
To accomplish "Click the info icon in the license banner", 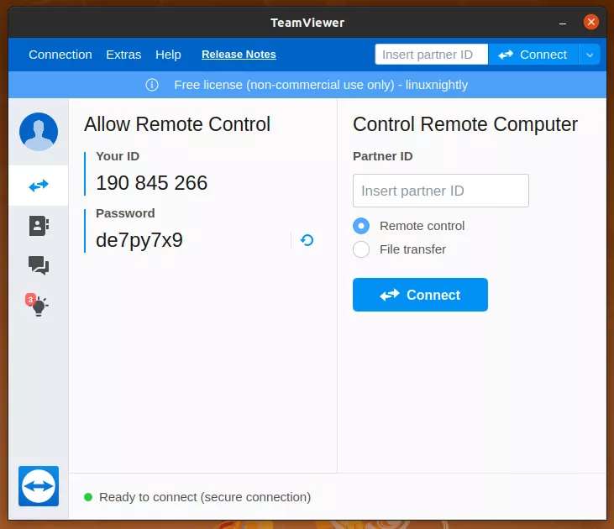I will click(152, 85).
